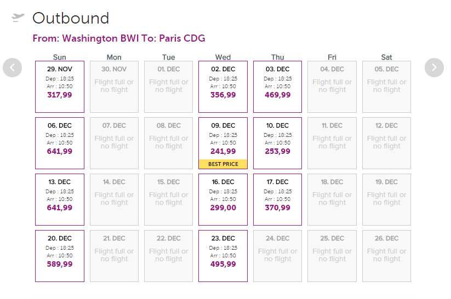
Task: Pick the 20. DEC flight for 589,99
Action: 60,256
